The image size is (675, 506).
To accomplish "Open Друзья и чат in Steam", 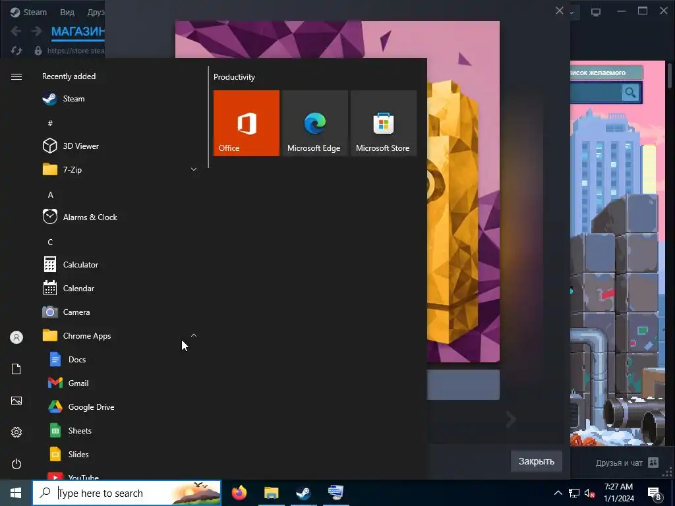I will click(x=628, y=463).
